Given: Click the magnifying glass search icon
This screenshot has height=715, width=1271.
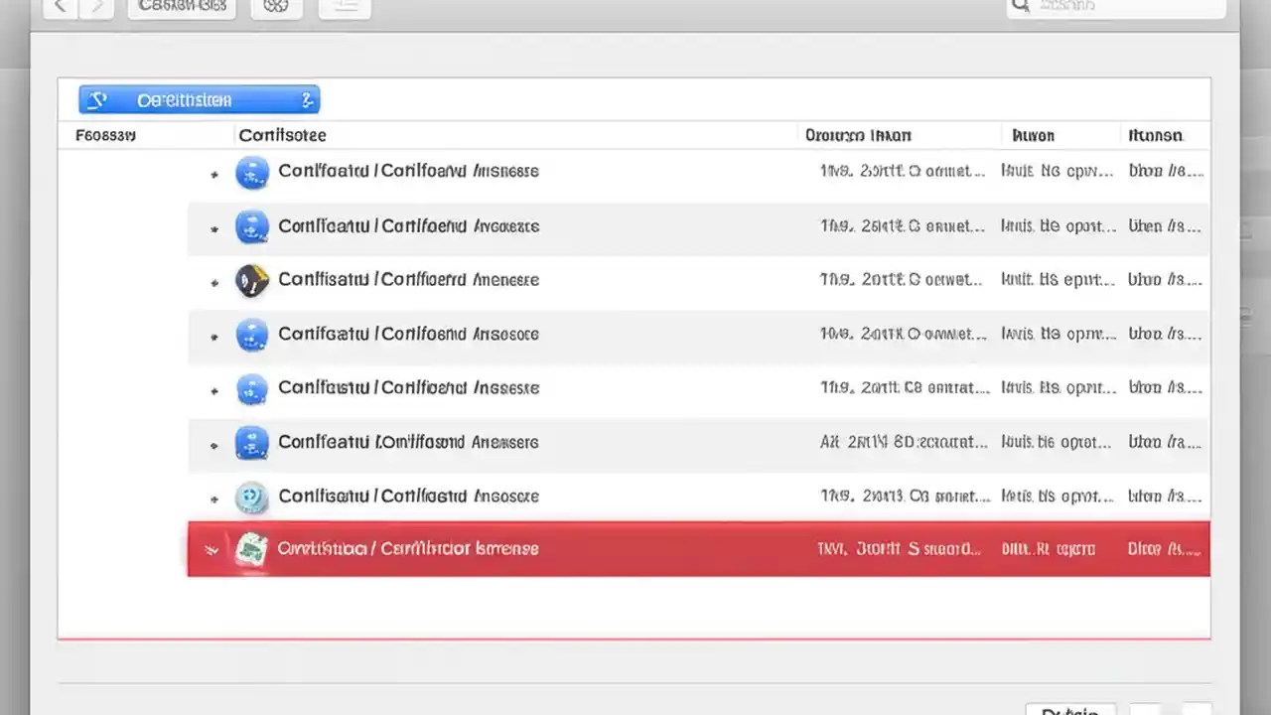Looking at the screenshot, I should (x=1021, y=6).
